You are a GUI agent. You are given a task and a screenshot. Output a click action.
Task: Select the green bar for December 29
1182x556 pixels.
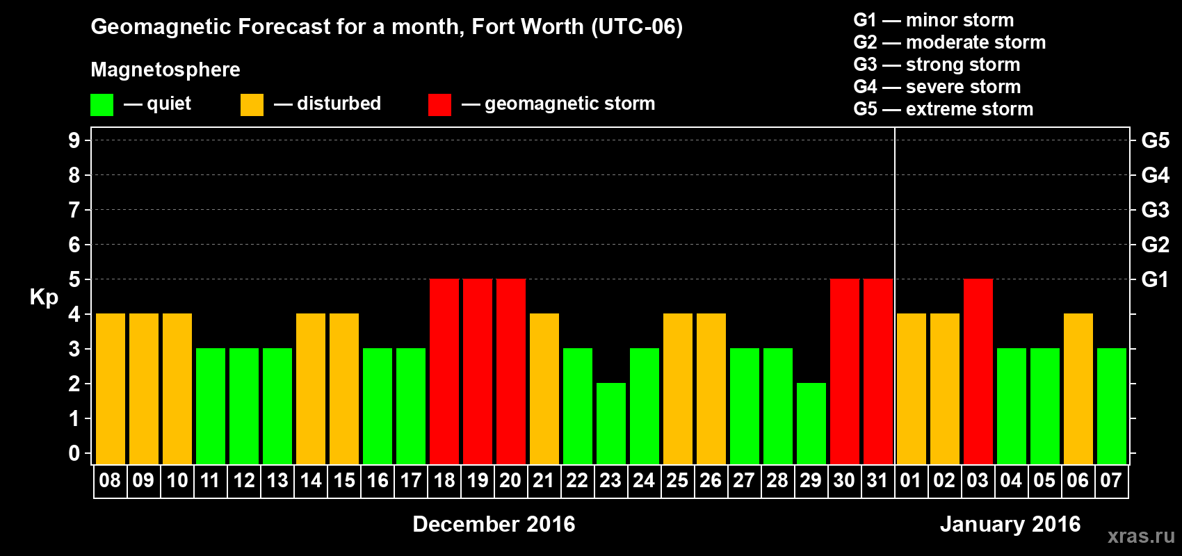811,423
